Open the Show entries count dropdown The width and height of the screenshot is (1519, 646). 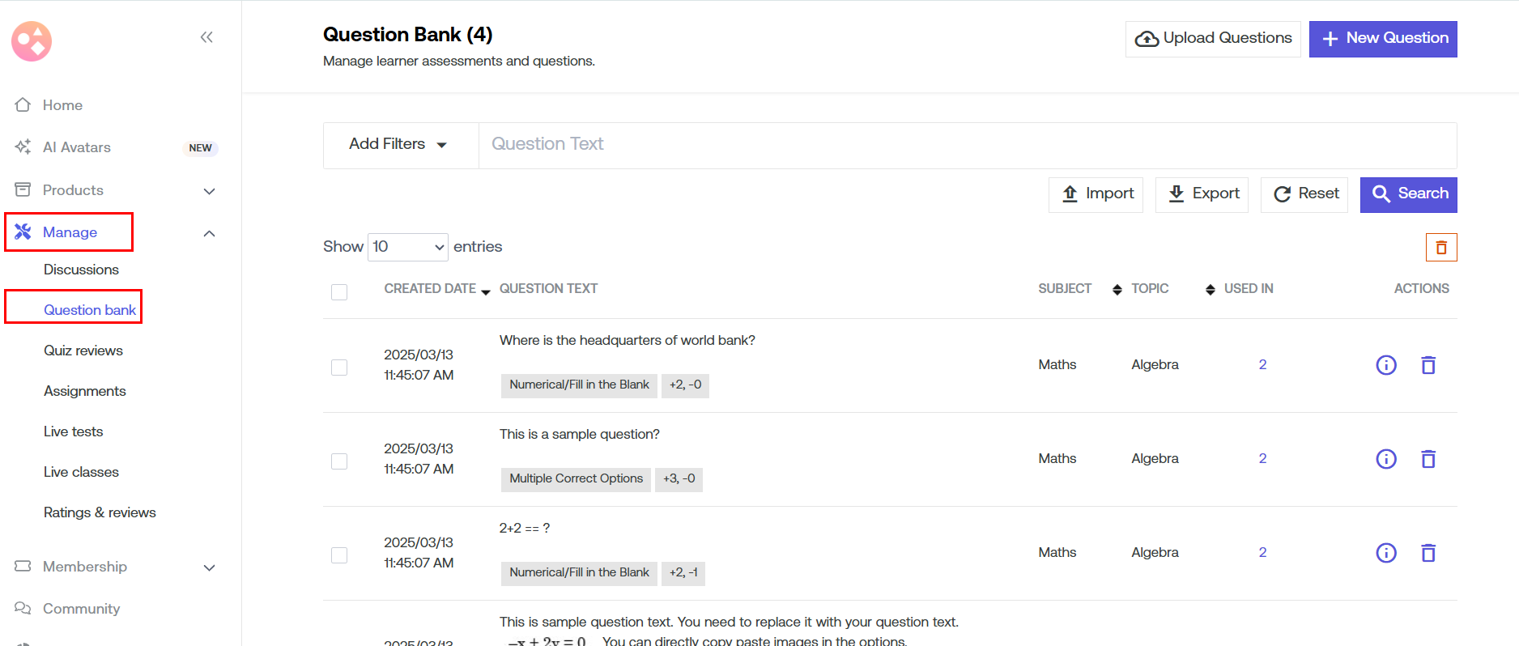click(x=408, y=247)
